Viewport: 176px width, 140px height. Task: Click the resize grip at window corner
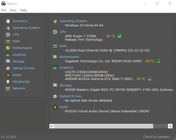click(x=175, y=139)
